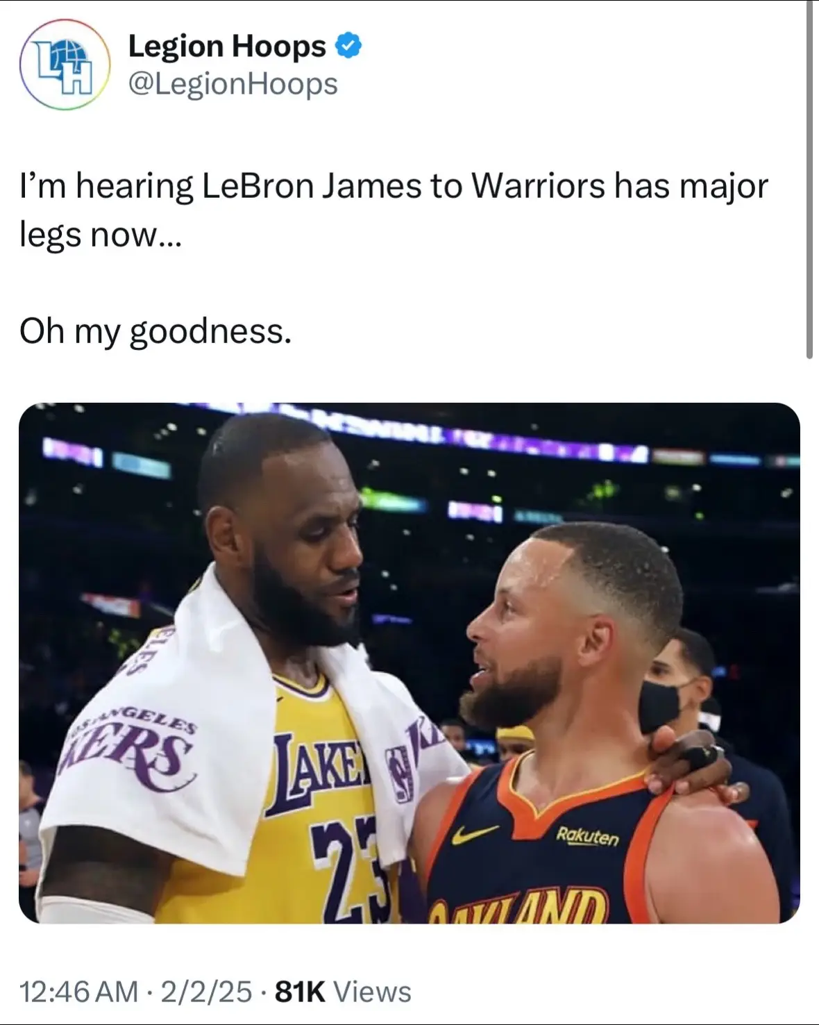Click the OAKLAND lettering on navy jersey
Image resolution: width=819 pixels, height=1025 pixels.
pyautogui.click(x=517, y=907)
